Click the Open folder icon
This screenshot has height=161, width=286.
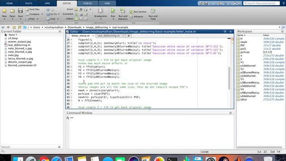coord(12,11)
